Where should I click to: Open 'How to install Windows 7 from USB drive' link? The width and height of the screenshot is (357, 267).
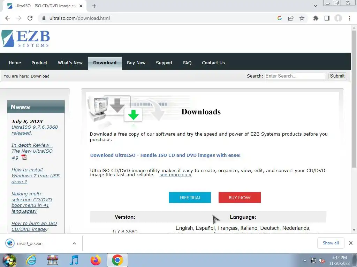36,176
